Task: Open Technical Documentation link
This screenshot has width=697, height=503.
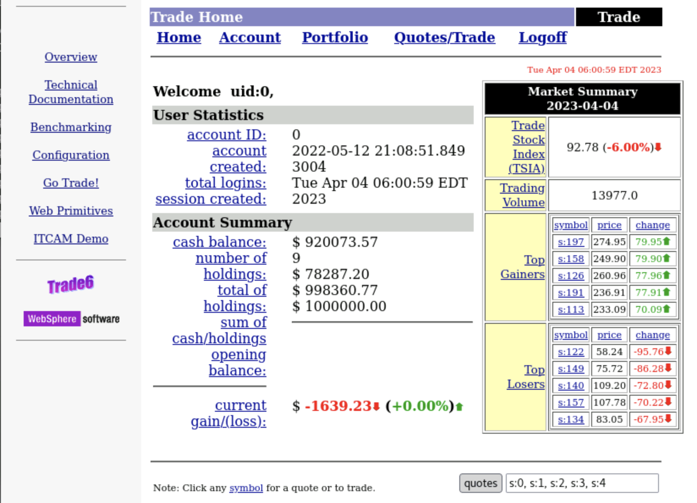Action: coord(71,92)
